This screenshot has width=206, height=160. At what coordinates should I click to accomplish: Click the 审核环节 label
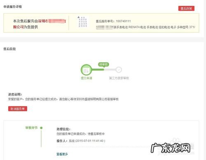pos(31,128)
